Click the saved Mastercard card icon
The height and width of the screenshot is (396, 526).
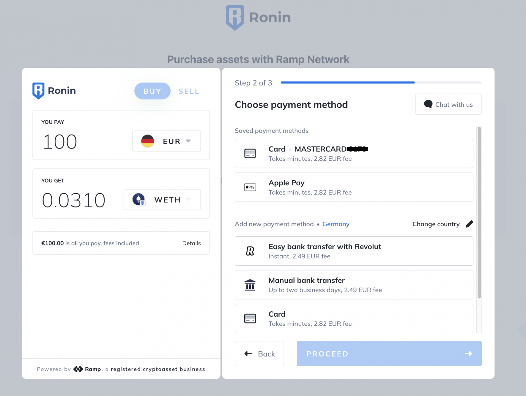tap(250, 153)
